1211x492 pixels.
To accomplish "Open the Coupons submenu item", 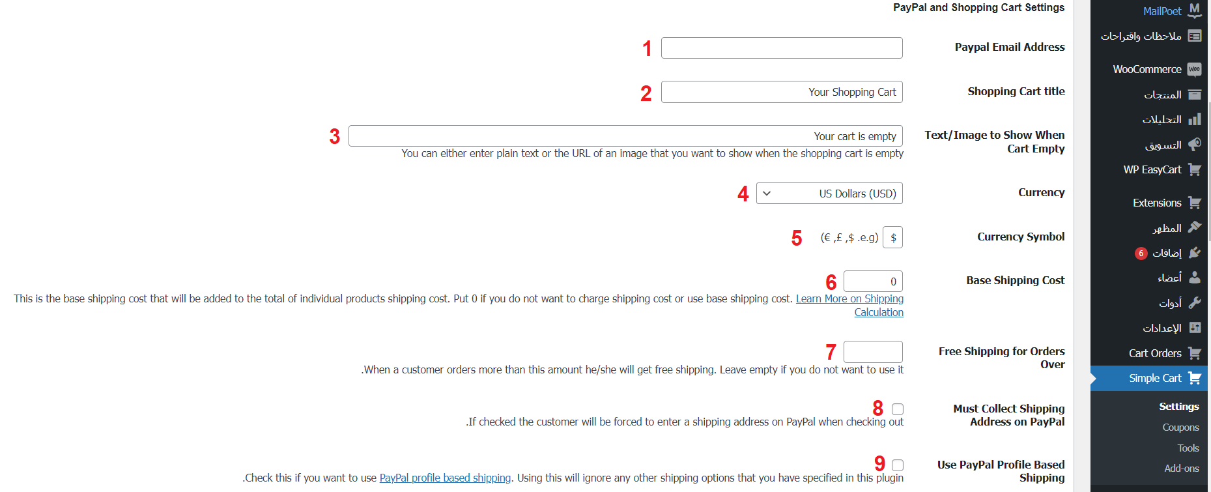I will 1180,427.
